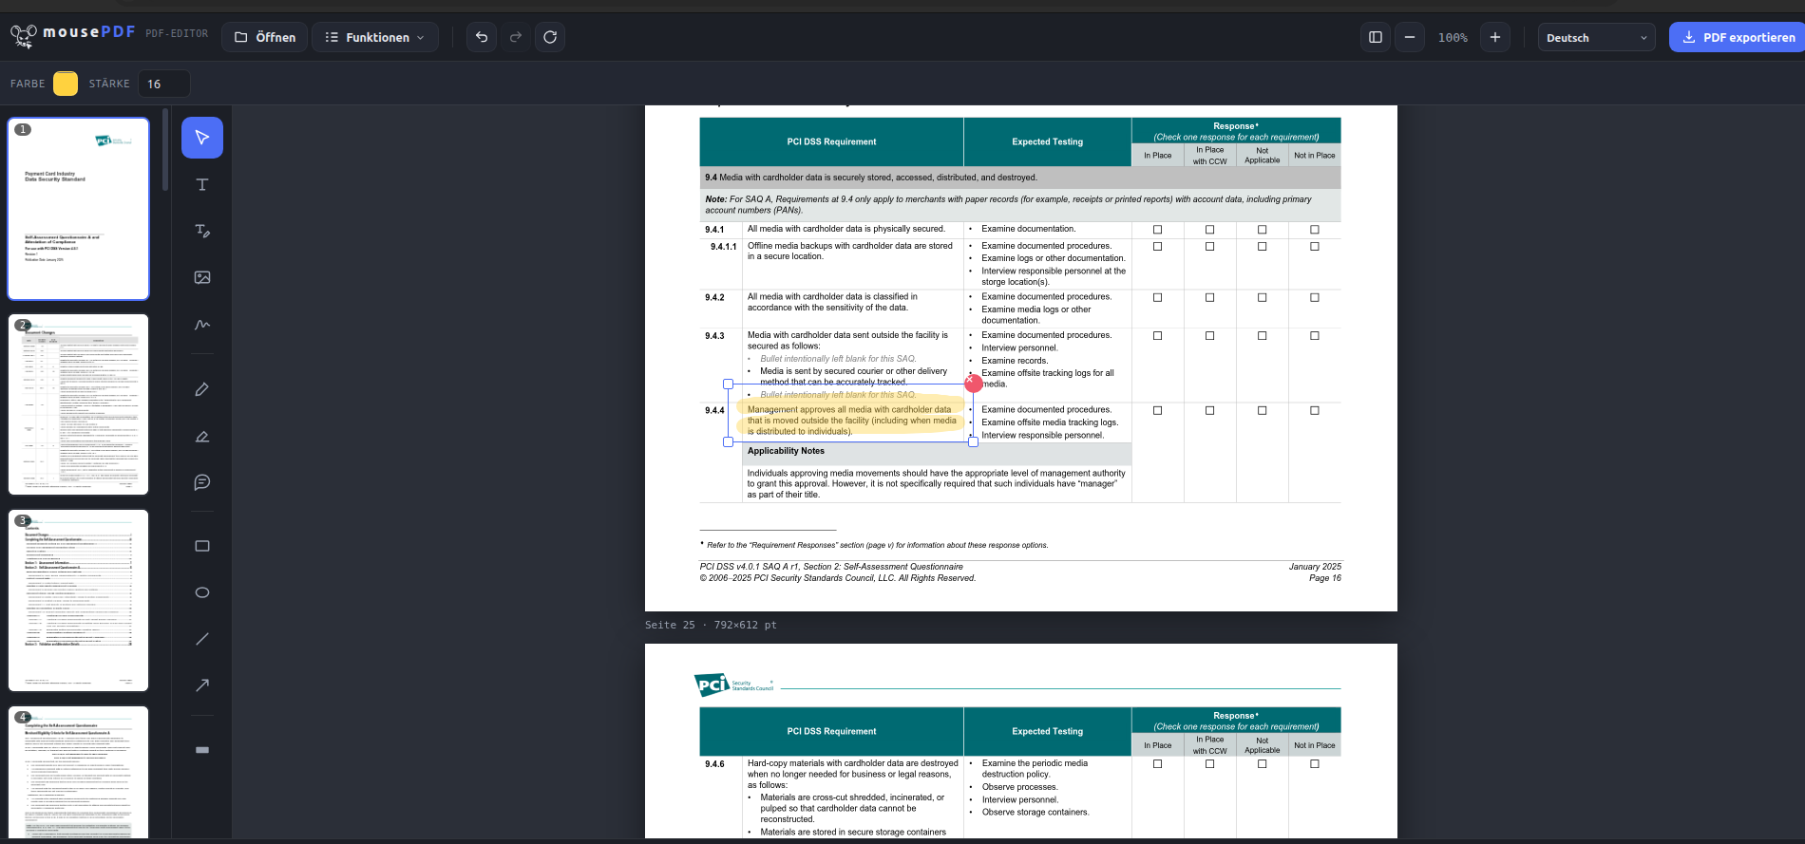Select the Text tool

pyautogui.click(x=202, y=184)
